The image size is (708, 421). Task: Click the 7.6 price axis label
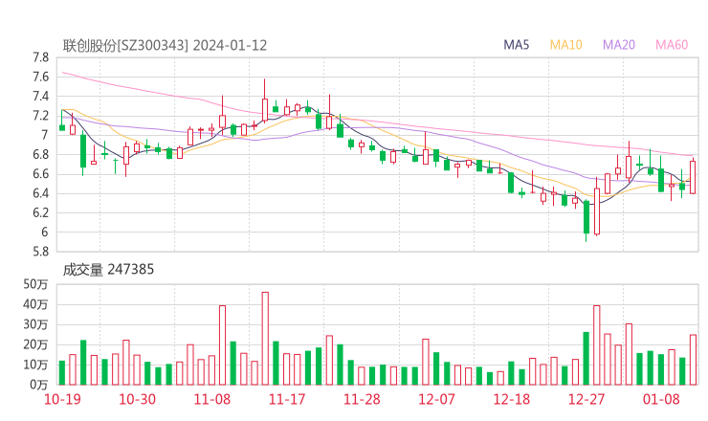point(40,77)
